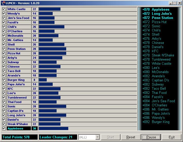Screen dimensions: 183x142
Task: Uncheck the White Castle checkbox
Action: tap(4, 9)
